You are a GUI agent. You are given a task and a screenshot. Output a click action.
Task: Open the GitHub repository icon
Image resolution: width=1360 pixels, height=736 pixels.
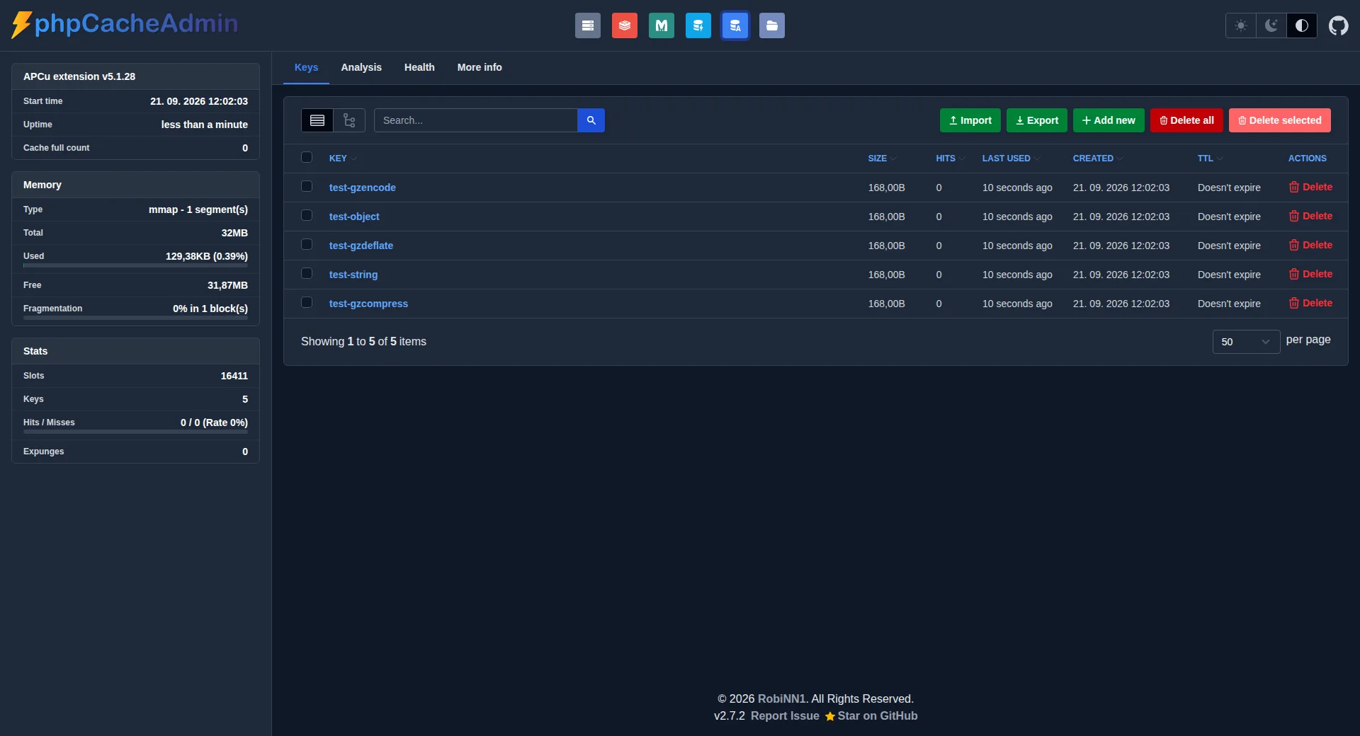1338,25
